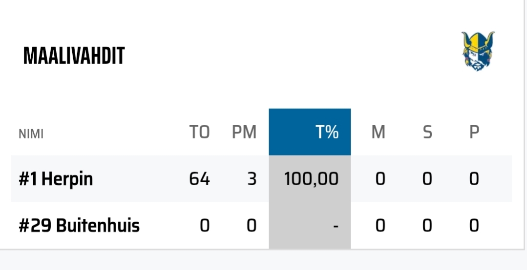Click Herpin's TO value 64
527x270 pixels.
(x=199, y=179)
